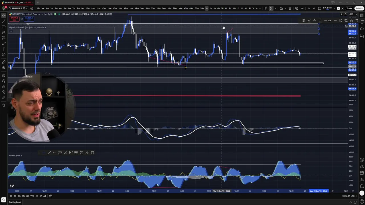The width and height of the screenshot is (365, 205).
Task: Open the object tree layers icon
Action: [x=362, y=29]
